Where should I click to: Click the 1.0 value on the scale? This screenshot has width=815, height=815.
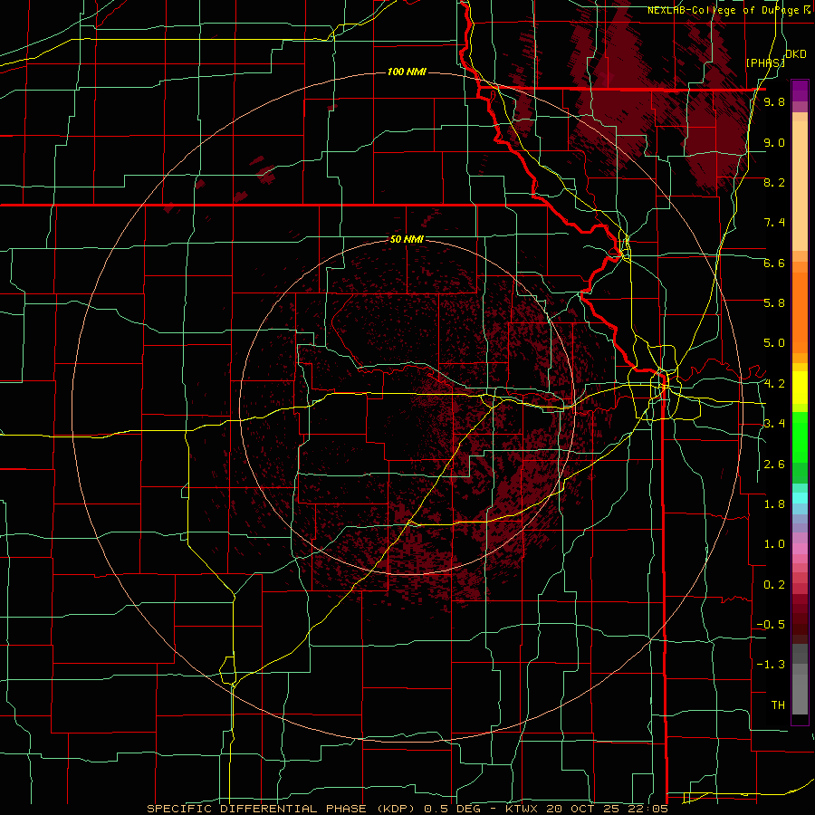point(774,544)
